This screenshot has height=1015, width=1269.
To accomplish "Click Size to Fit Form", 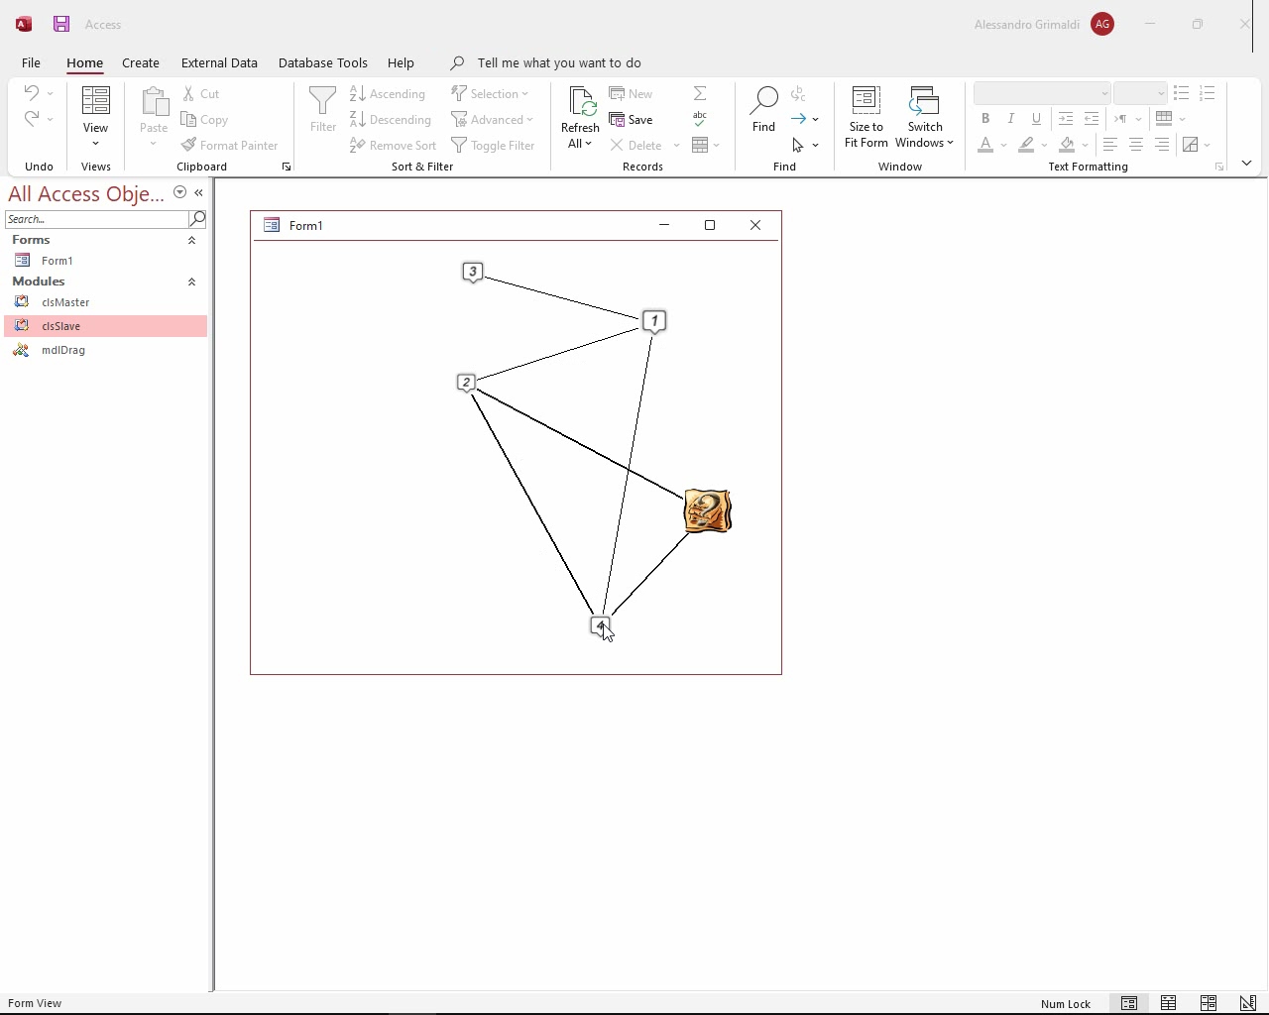I will click(x=865, y=117).
